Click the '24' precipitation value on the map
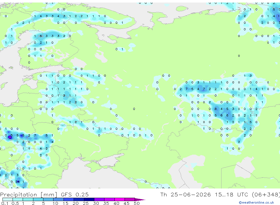The width and height of the screenshot is (280, 205). (x=17, y=182)
